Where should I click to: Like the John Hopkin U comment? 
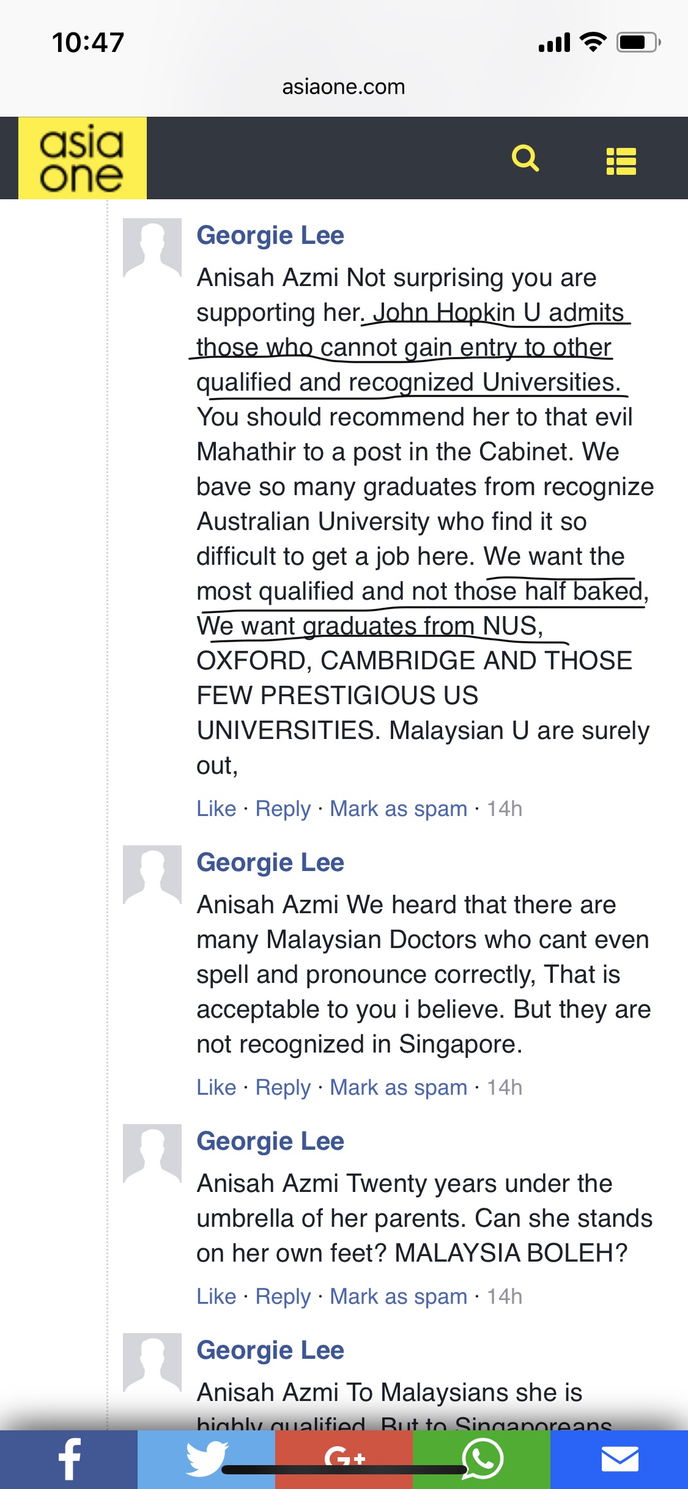point(216,808)
